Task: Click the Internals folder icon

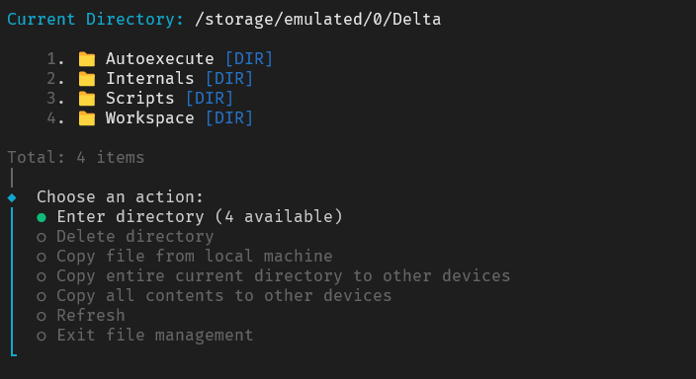Action: (87, 79)
